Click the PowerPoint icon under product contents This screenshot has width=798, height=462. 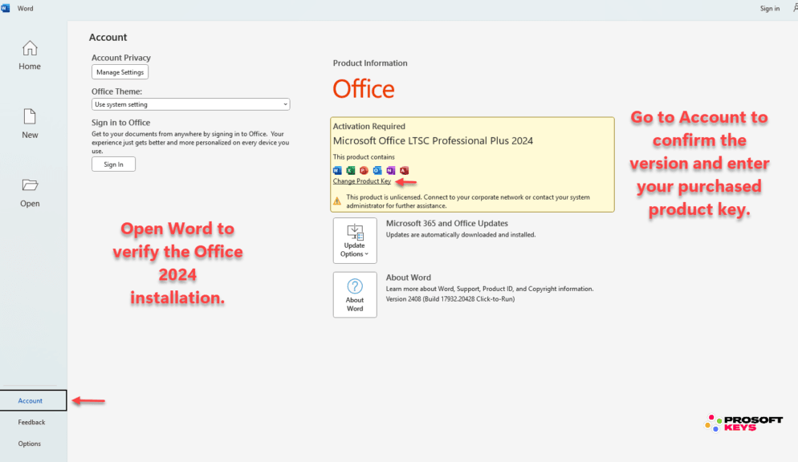tap(364, 170)
